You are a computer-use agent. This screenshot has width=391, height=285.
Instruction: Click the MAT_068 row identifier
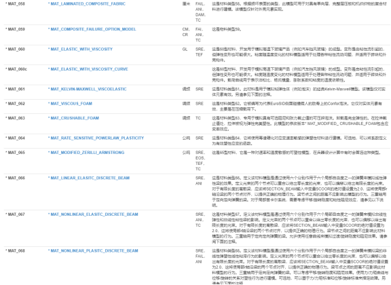[x=15, y=250]
